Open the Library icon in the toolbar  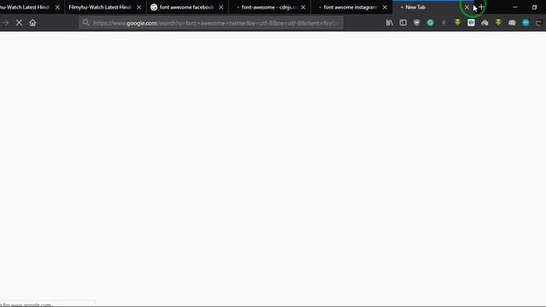(389, 23)
